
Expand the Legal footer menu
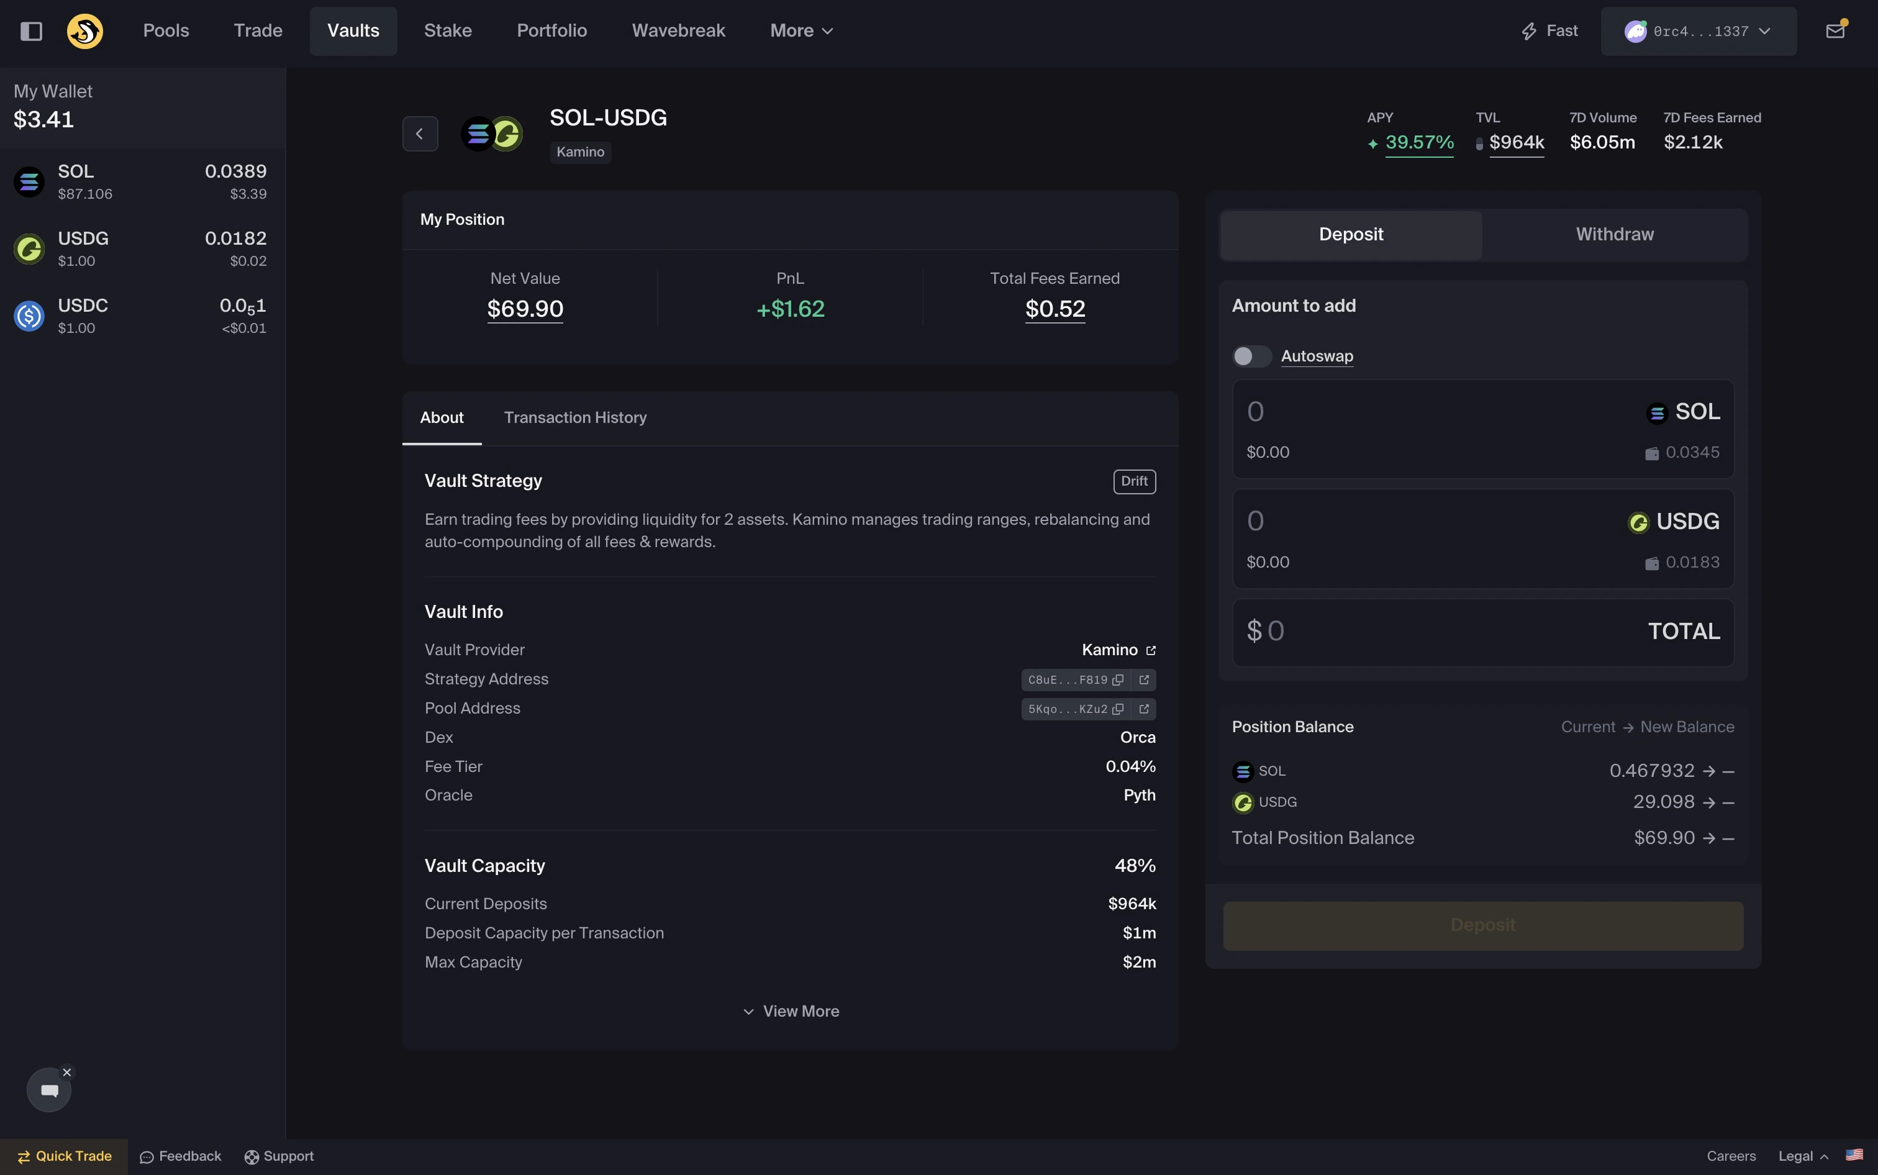(x=1803, y=1156)
